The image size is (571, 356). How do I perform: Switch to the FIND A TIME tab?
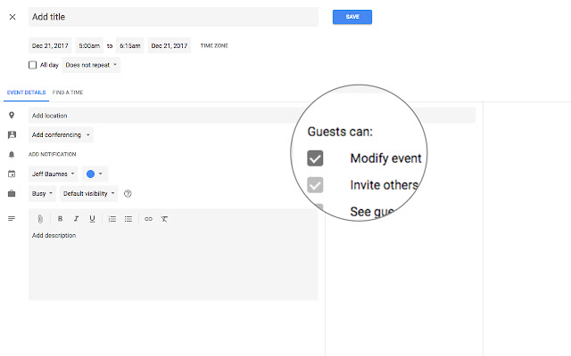pos(68,93)
